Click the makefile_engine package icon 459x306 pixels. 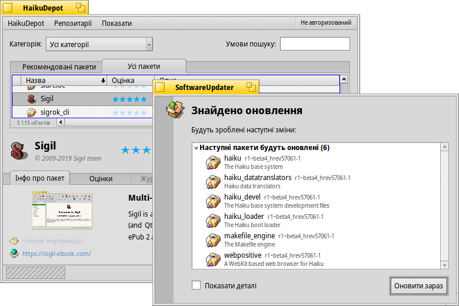[x=213, y=240]
